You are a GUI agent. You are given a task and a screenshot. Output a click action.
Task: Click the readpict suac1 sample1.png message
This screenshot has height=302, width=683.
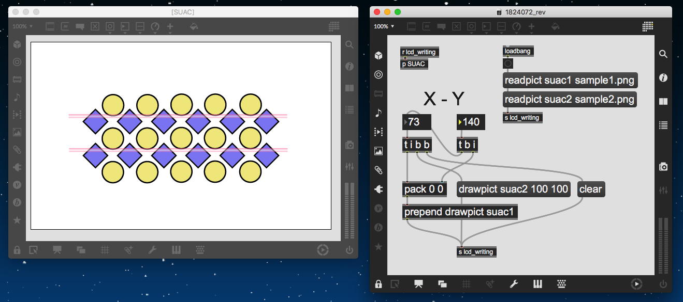pos(569,81)
